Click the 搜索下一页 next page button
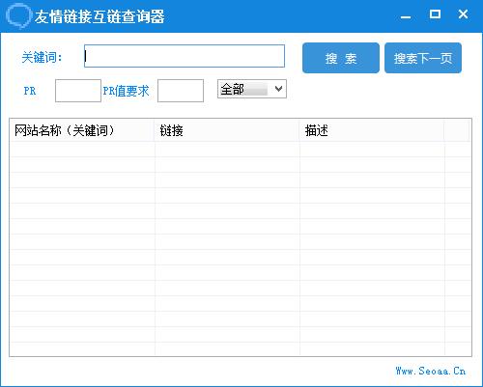 [423, 58]
